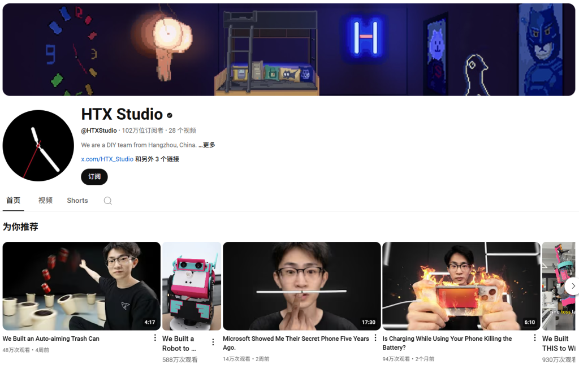Click the 102万位订阅者 subscriber count
The height and width of the screenshot is (369, 579).
click(x=142, y=131)
